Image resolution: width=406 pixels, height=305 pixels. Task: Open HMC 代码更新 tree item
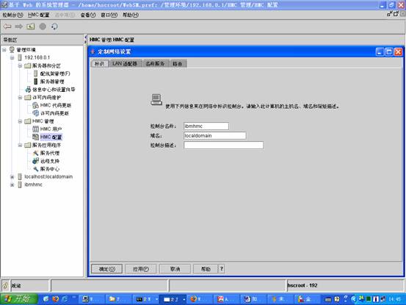[55, 105]
